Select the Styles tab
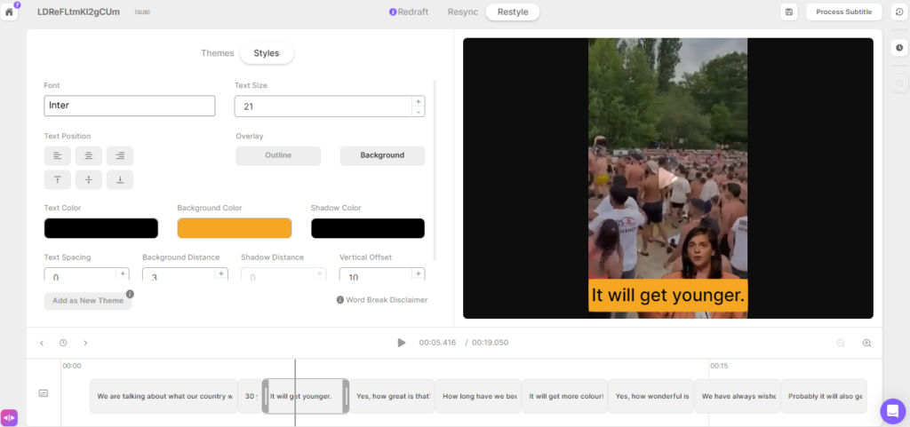This screenshot has height=427, width=910. pyautogui.click(x=267, y=52)
